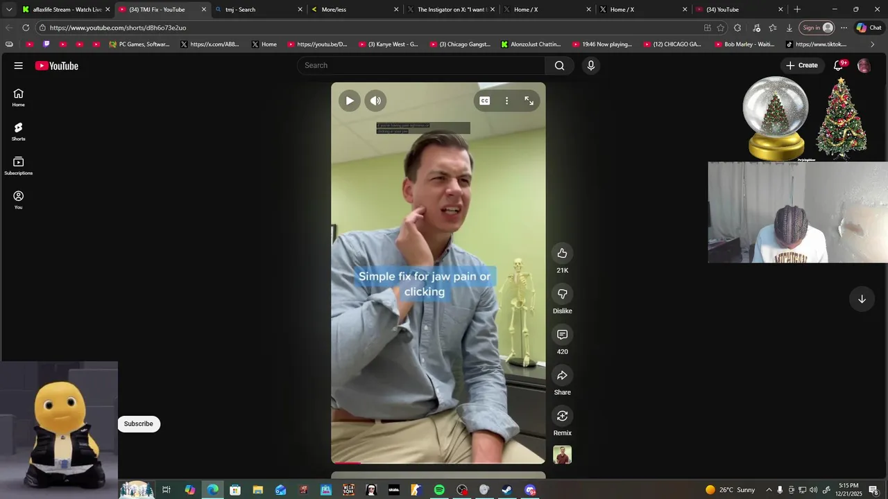Focus the YouTube Search field
The height and width of the screenshot is (499, 888).
422,65
